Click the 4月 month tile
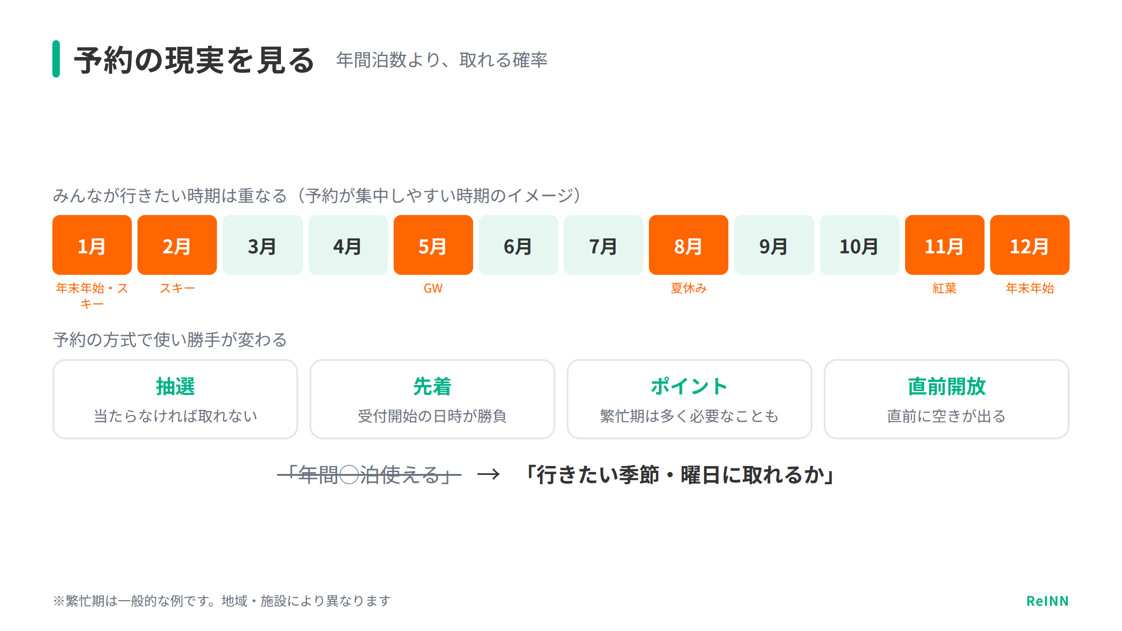 348,245
